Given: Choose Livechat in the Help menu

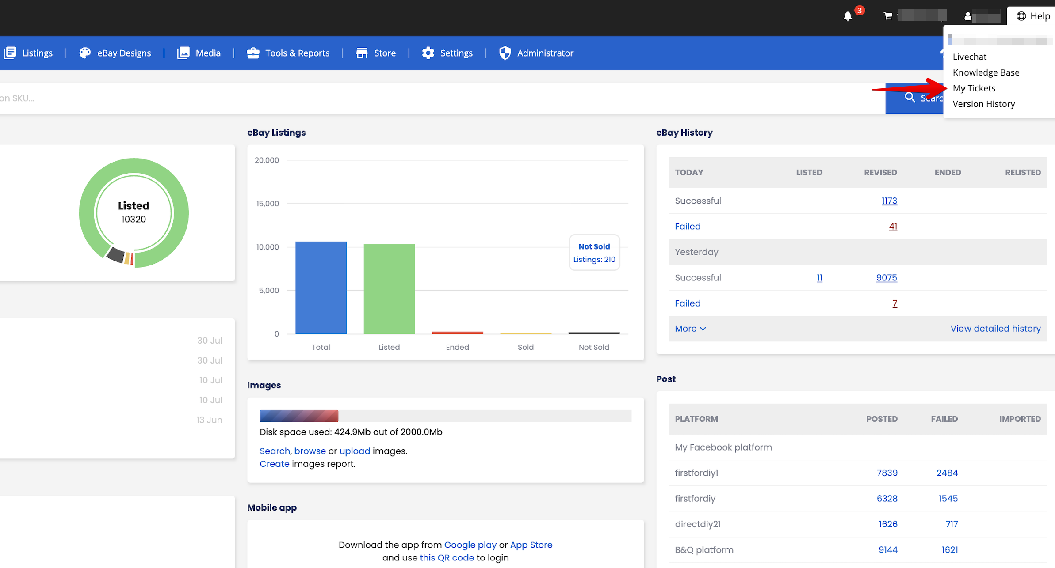Looking at the screenshot, I should (x=969, y=57).
